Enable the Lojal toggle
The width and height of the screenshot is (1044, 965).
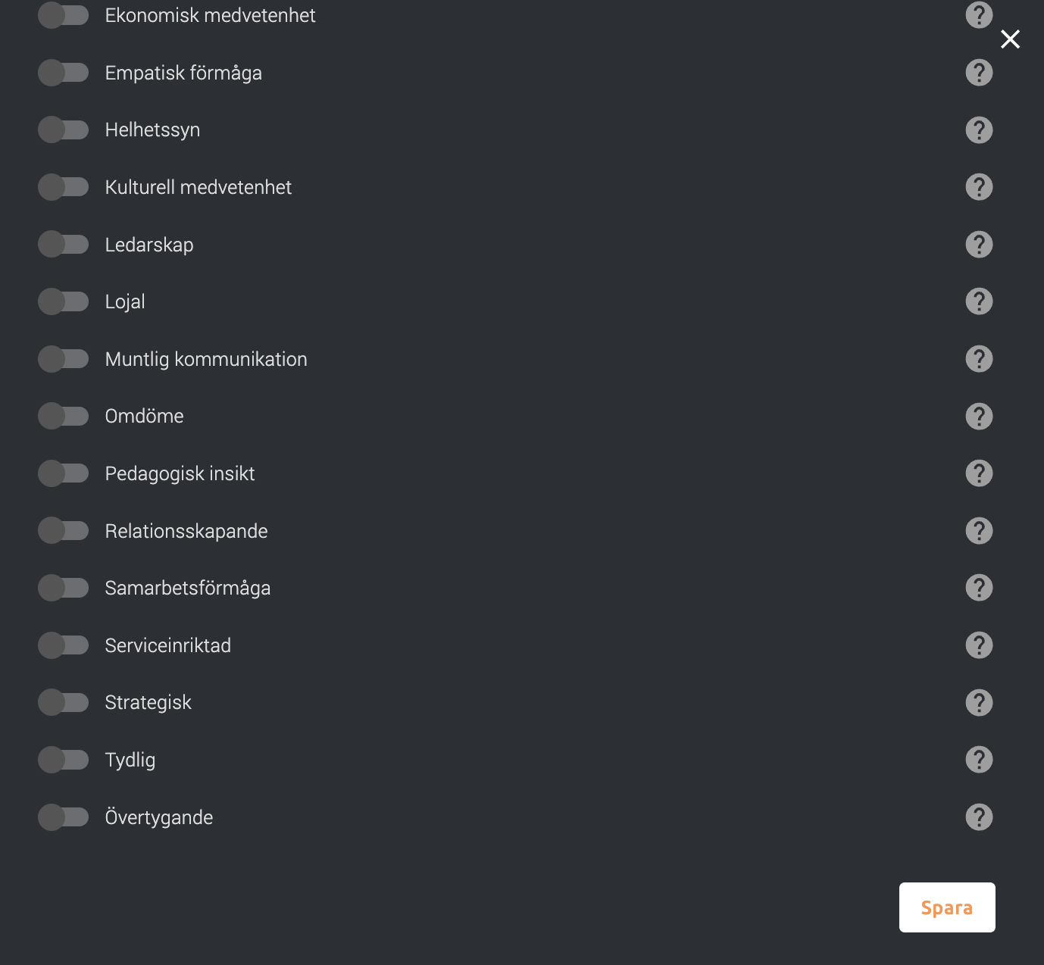point(64,301)
